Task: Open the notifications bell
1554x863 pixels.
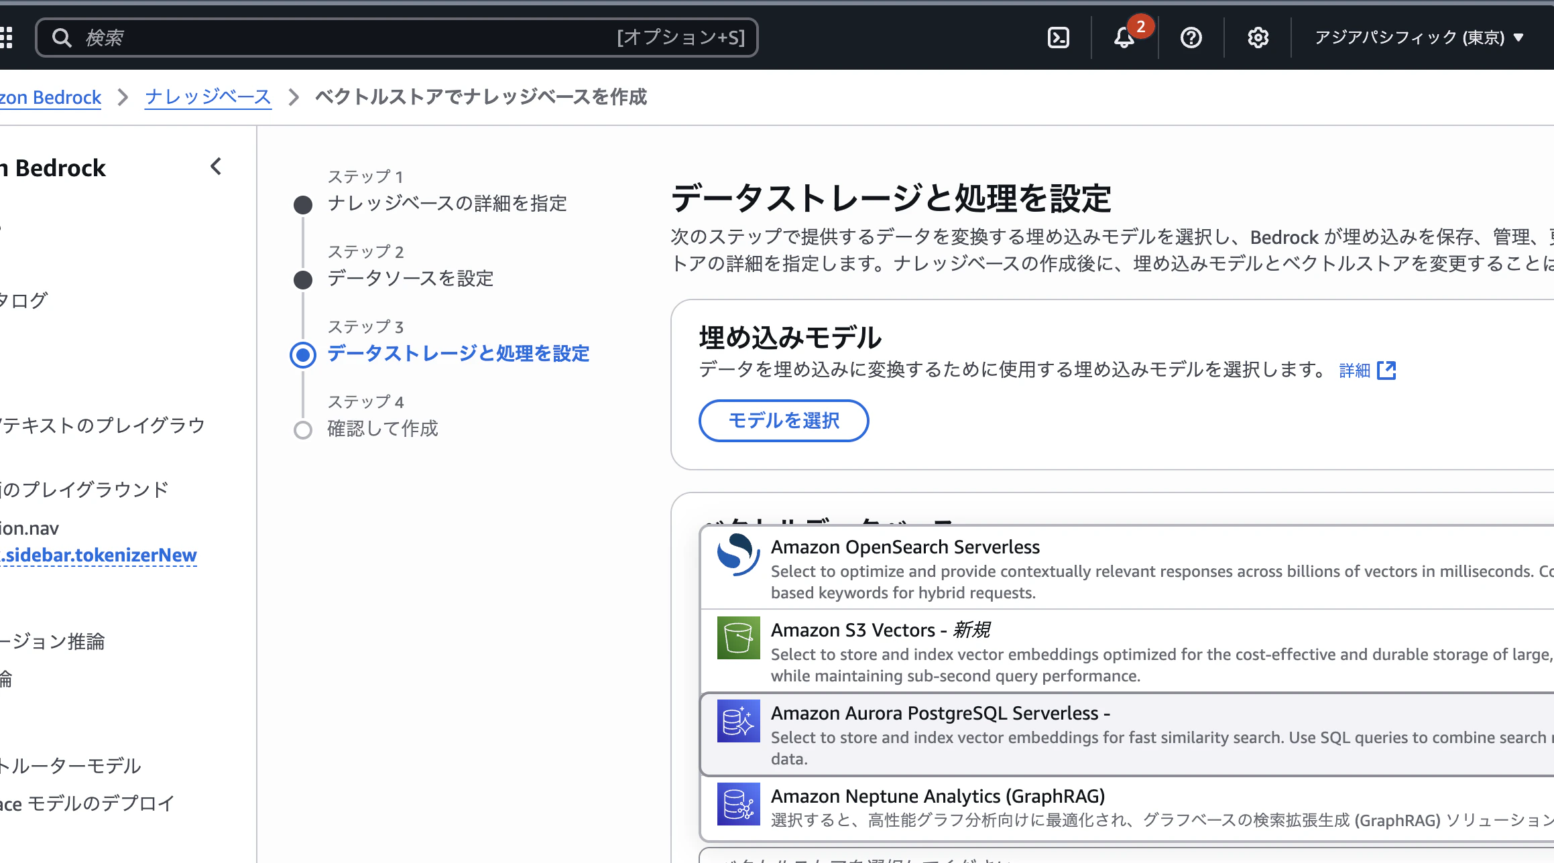Action: point(1124,38)
